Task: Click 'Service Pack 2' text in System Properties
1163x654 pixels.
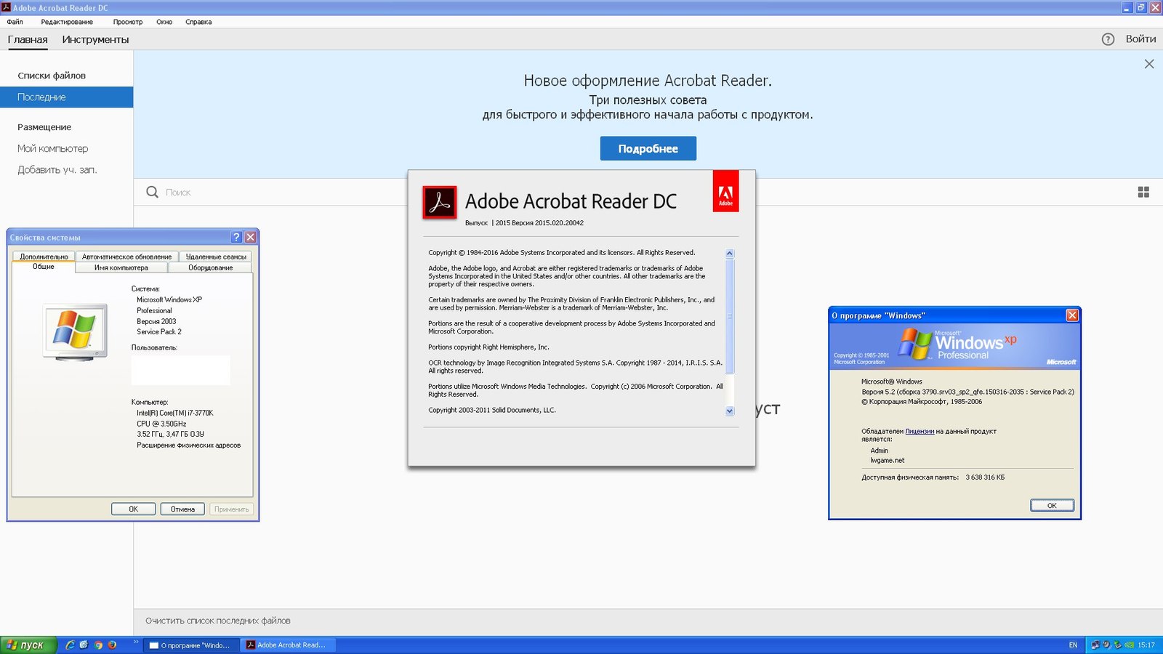Action: click(x=159, y=331)
